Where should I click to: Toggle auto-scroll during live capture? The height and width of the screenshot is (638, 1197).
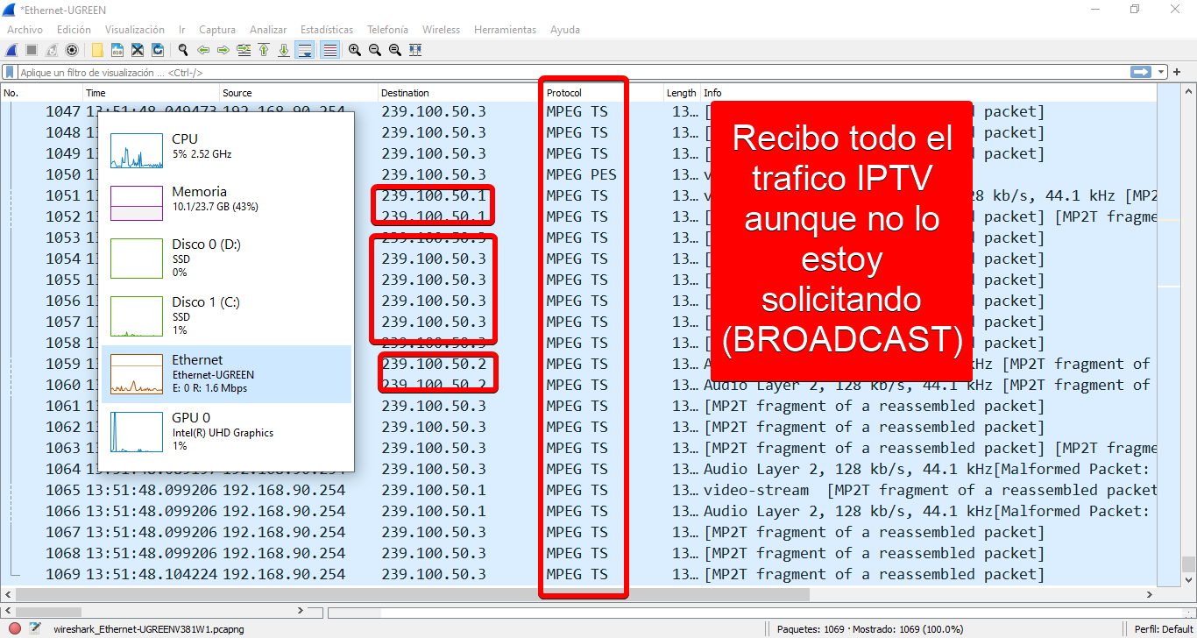point(305,50)
